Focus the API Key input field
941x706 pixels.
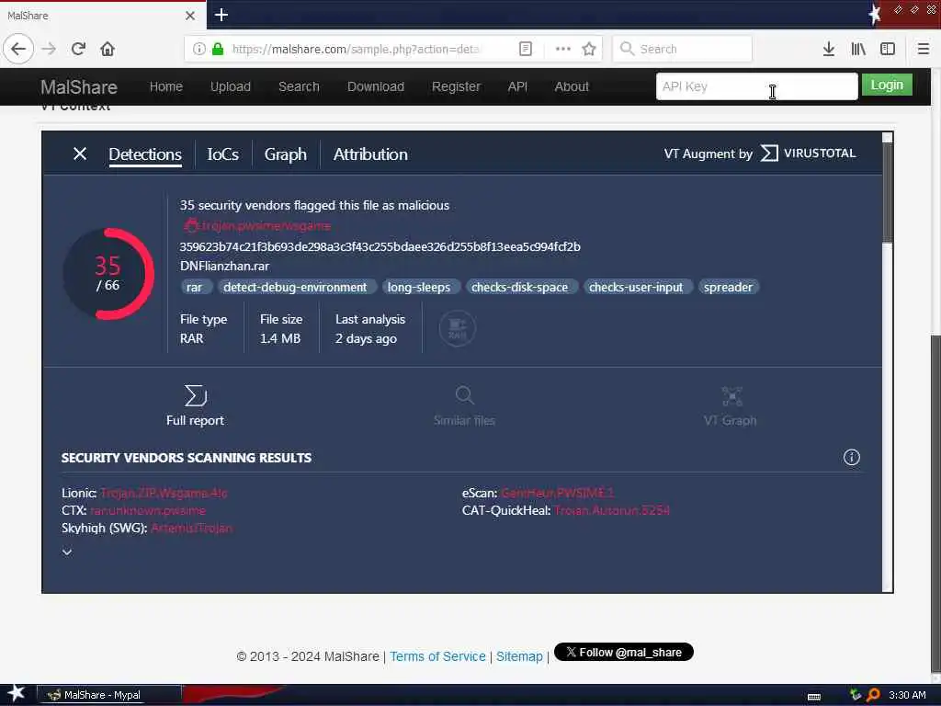pyautogui.click(x=757, y=86)
